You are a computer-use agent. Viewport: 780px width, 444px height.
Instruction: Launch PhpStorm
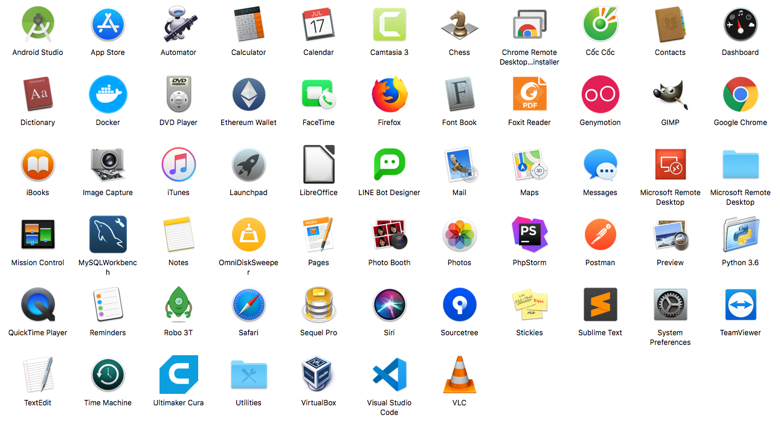pos(529,234)
